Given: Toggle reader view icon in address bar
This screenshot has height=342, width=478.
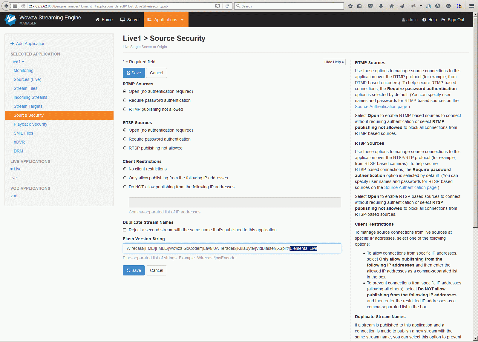Looking at the screenshot, I should pyautogui.click(x=217, y=6).
